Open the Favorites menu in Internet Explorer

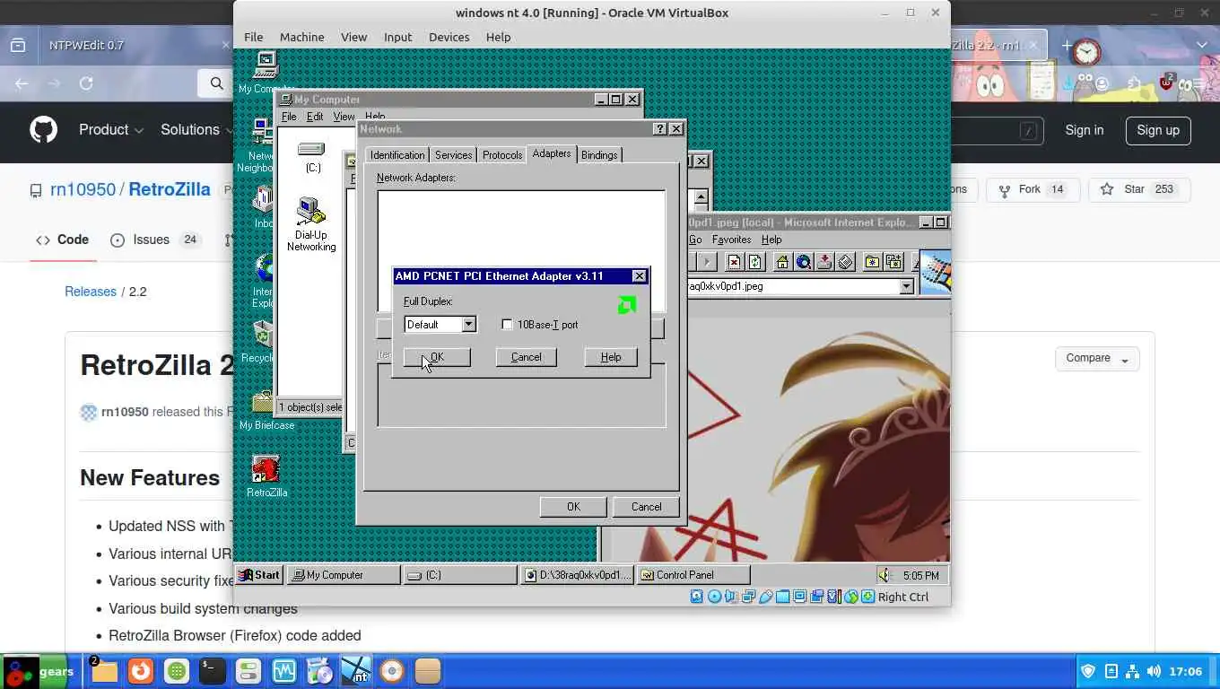pos(731,240)
